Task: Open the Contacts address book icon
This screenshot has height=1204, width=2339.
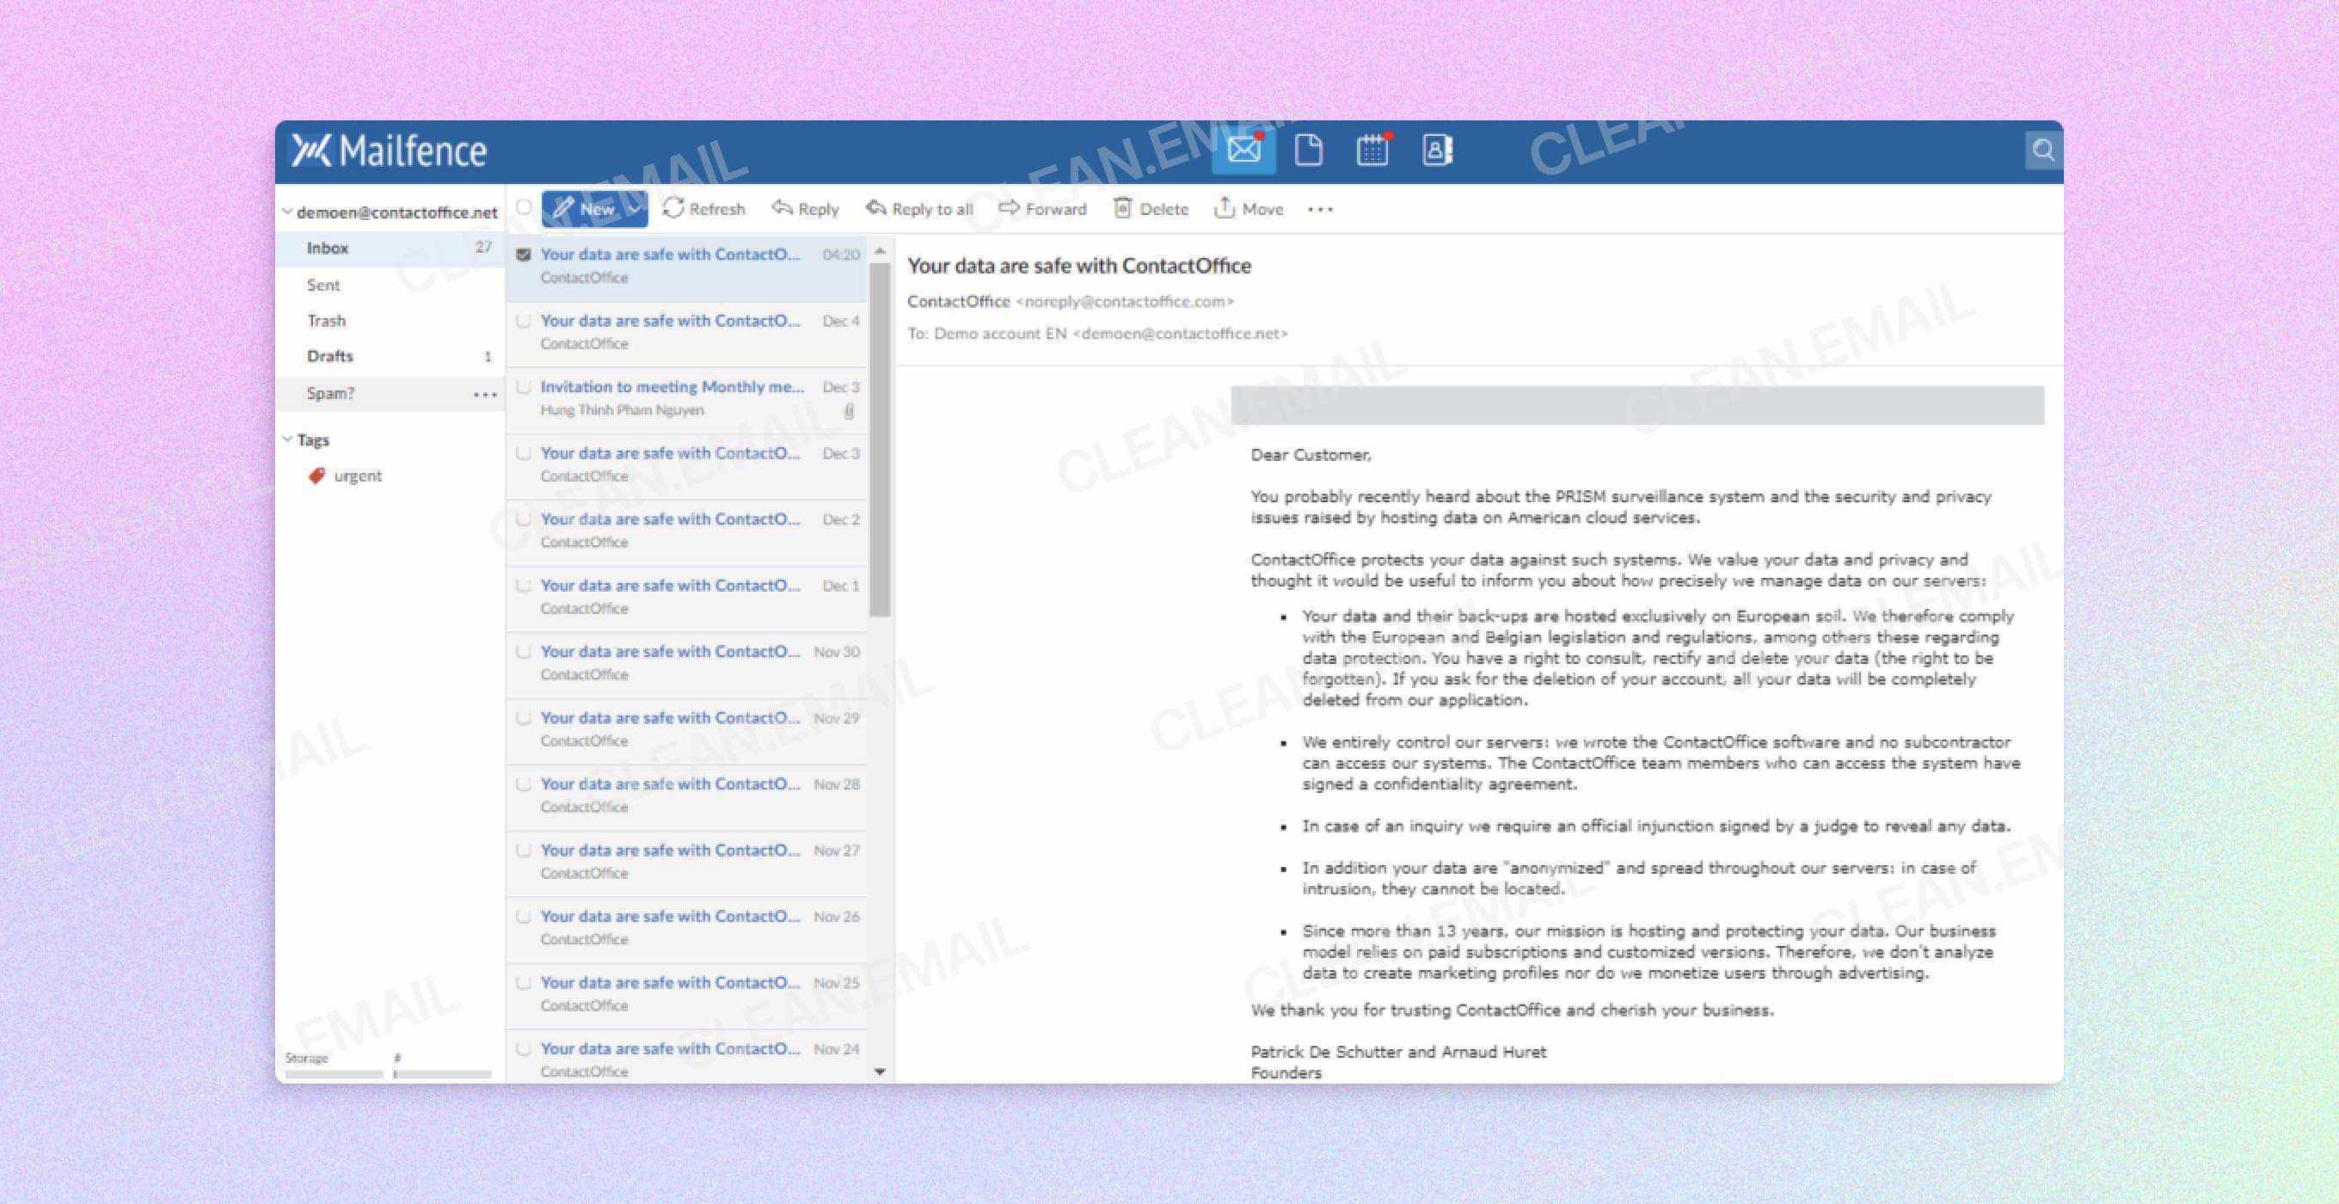Action: coord(1435,150)
